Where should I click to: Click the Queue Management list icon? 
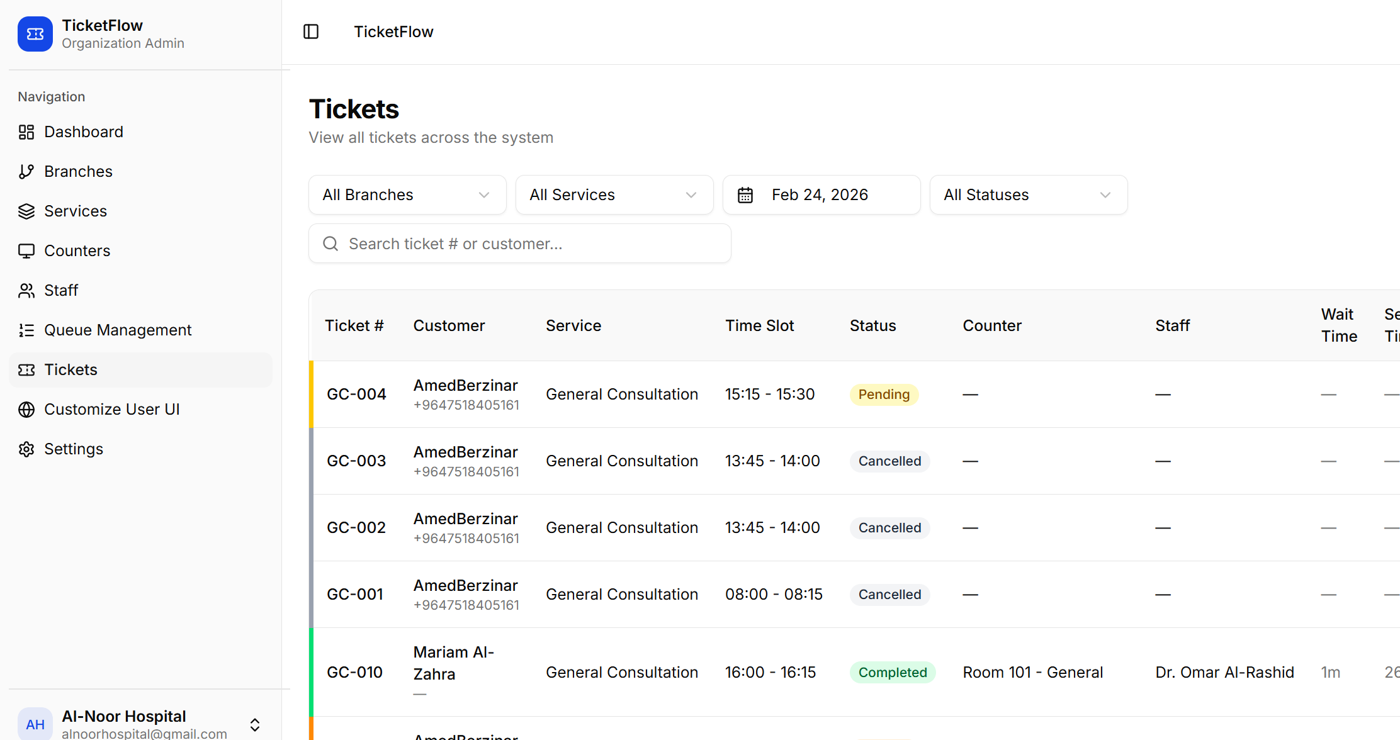(x=26, y=330)
